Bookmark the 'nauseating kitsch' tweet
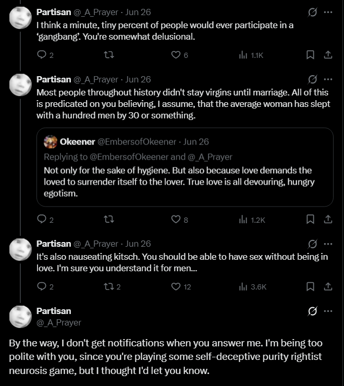344x386 pixels. (310, 286)
